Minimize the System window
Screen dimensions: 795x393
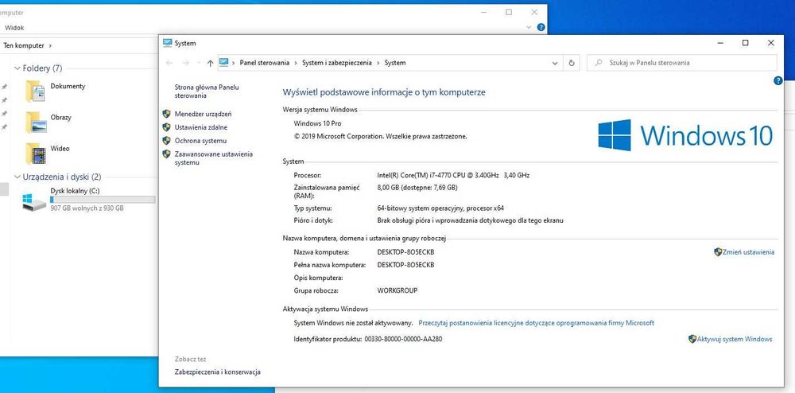[x=720, y=43]
